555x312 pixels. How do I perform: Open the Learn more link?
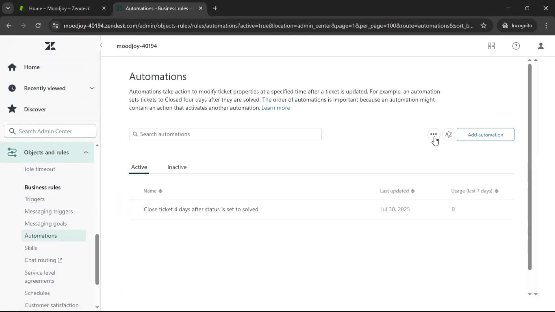(x=275, y=108)
